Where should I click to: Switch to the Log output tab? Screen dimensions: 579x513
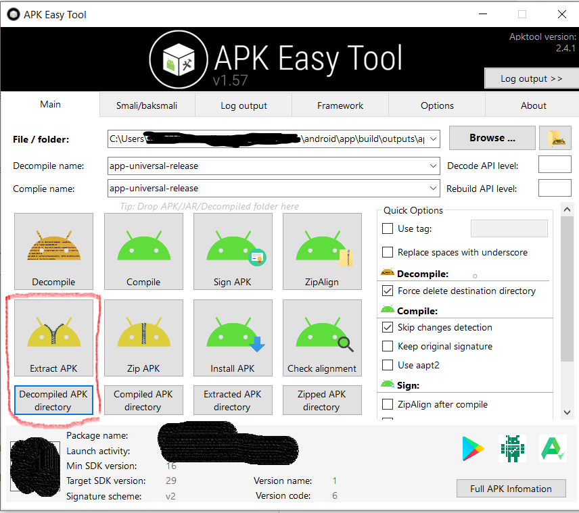(x=244, y=105)
